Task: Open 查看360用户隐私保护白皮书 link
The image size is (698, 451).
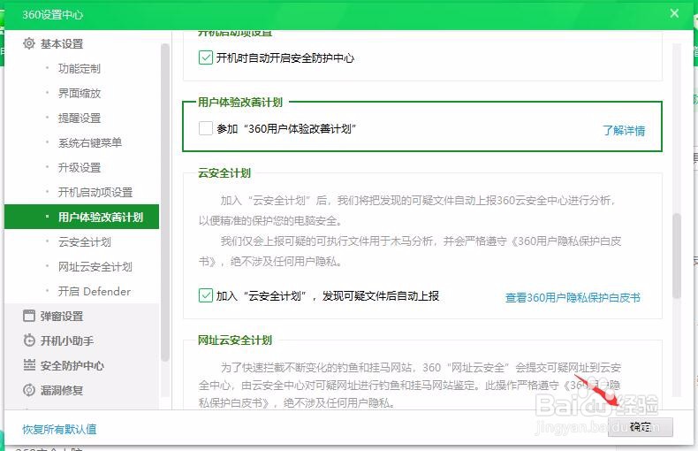Action: click(x=573, y=297)
